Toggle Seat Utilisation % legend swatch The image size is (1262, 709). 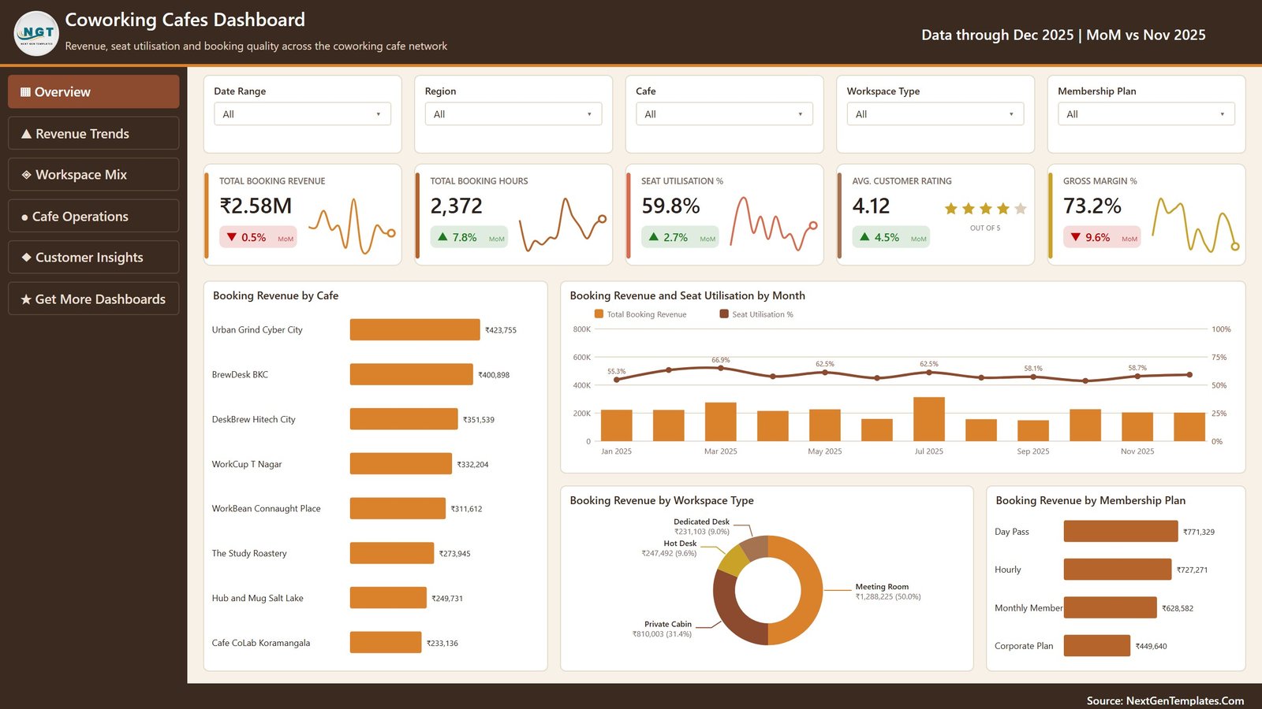724,314
